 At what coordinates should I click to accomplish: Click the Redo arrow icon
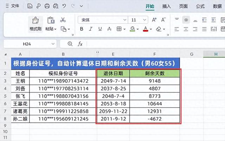[73, 6]
